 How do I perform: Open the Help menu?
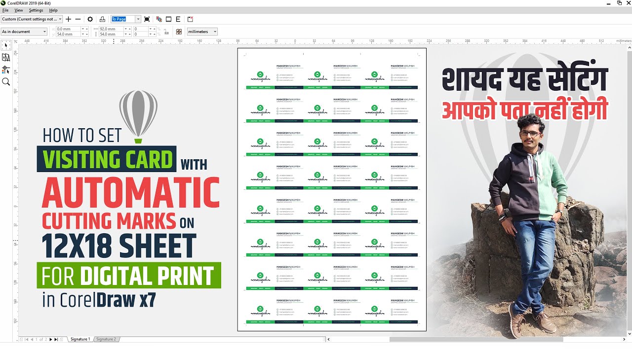(x=53, y=10)
